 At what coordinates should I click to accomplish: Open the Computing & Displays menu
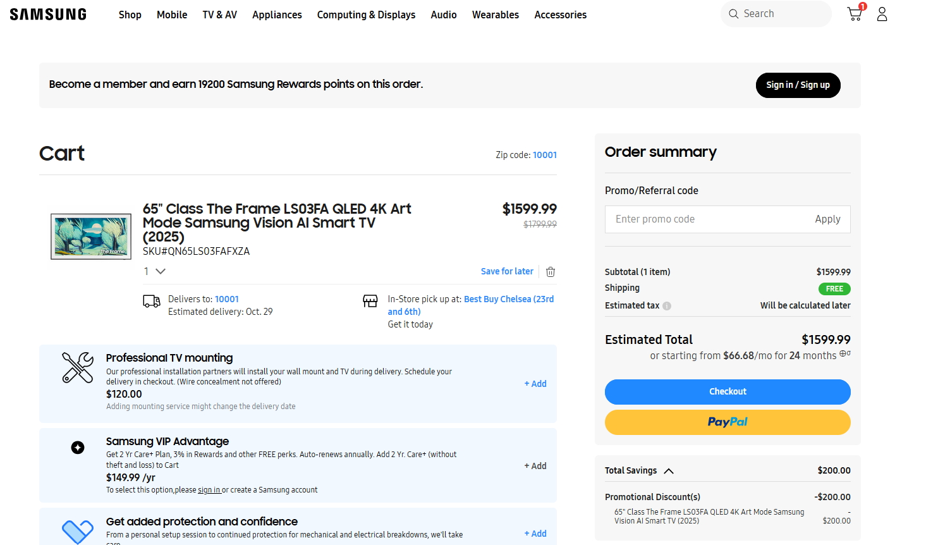pyautogui.click(x=366, y=15)
